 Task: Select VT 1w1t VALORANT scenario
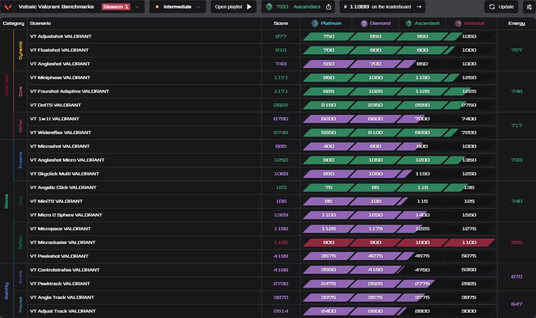click(54, 119)
